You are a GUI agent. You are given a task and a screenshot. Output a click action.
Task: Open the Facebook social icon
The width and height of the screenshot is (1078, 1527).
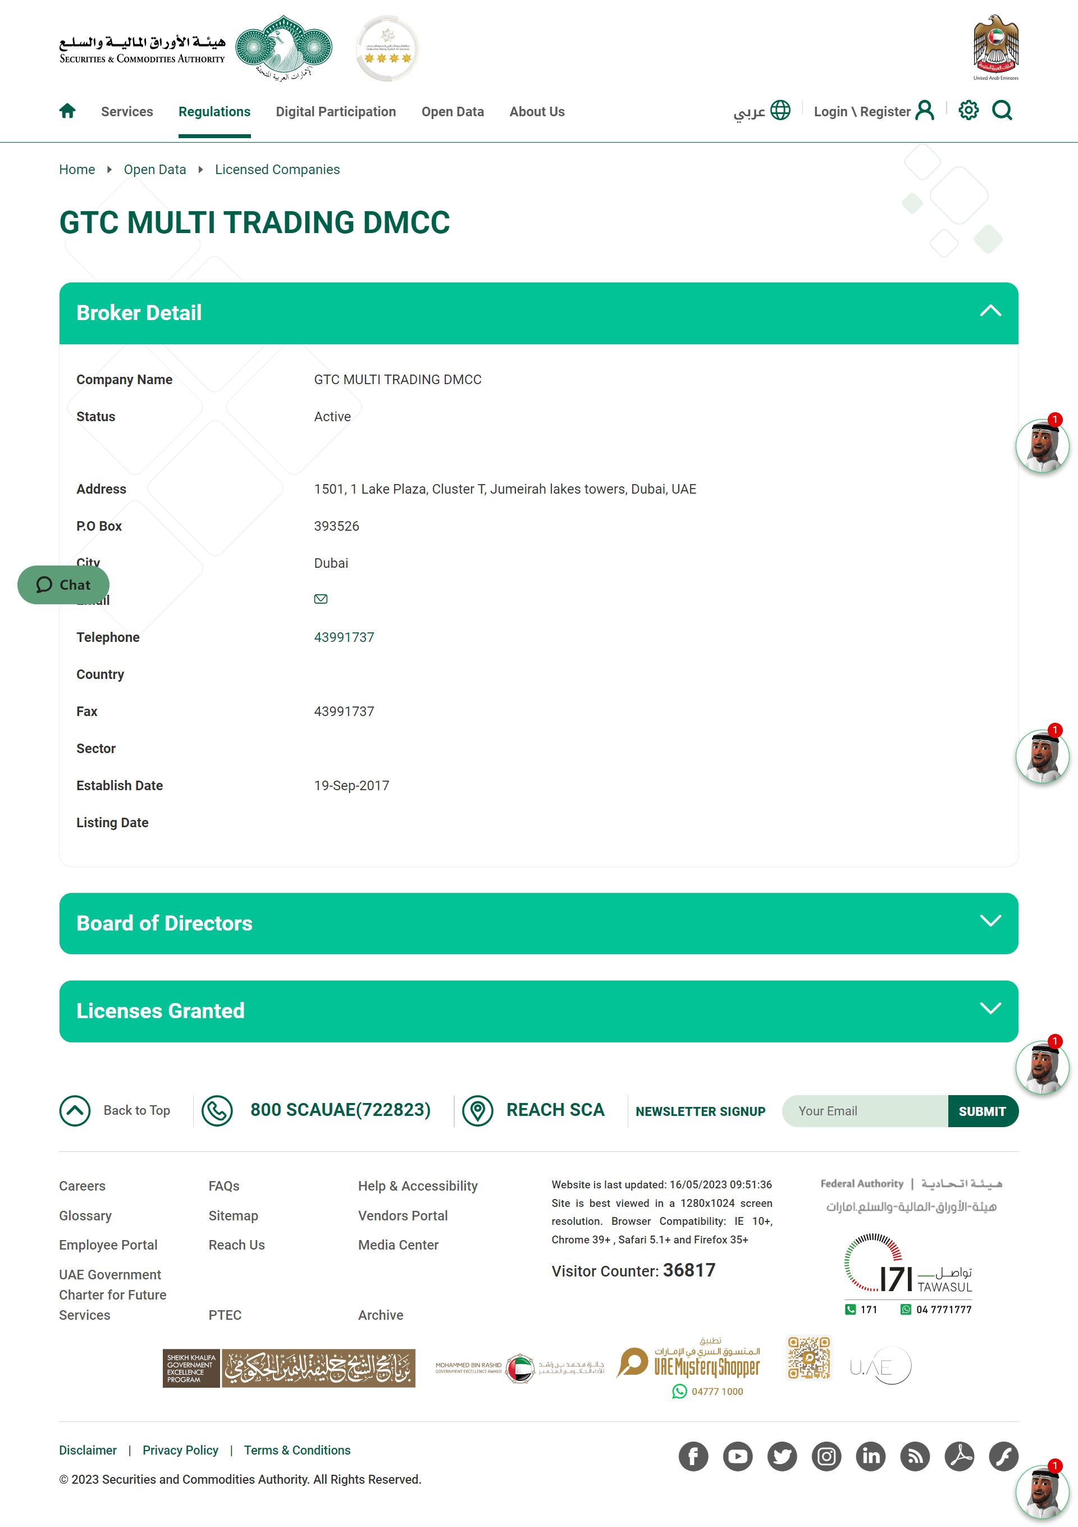click(693, 1456)
